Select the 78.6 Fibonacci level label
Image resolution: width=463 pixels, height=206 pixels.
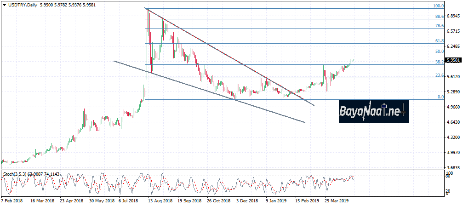[x=439, y=26]
